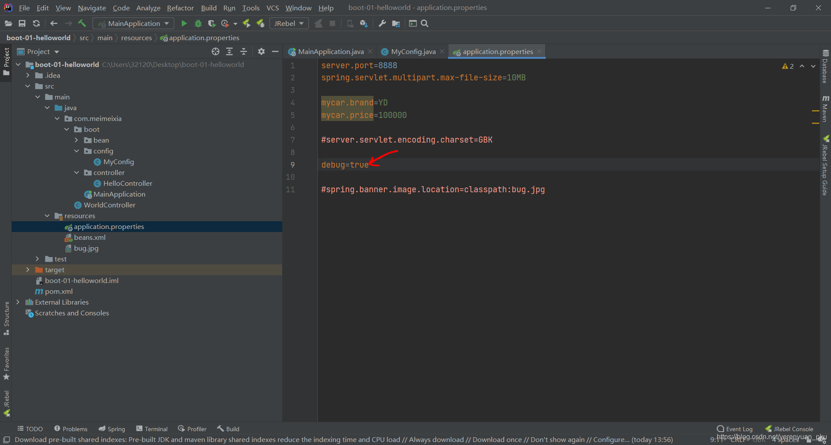
Task: Debug with JRebel rocket-bug icon
Action: [x=261, y=23]
